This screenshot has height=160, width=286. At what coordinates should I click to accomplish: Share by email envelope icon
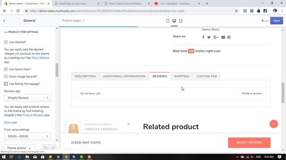(x=223, y=37)
